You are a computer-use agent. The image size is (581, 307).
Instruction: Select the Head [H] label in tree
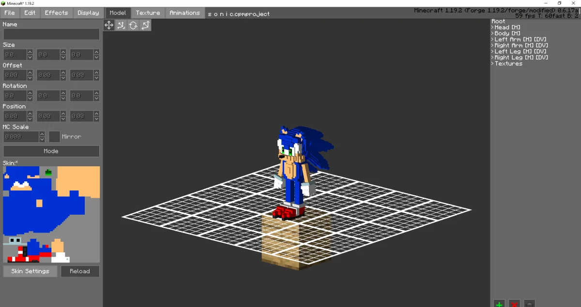[x=507, y=28]
